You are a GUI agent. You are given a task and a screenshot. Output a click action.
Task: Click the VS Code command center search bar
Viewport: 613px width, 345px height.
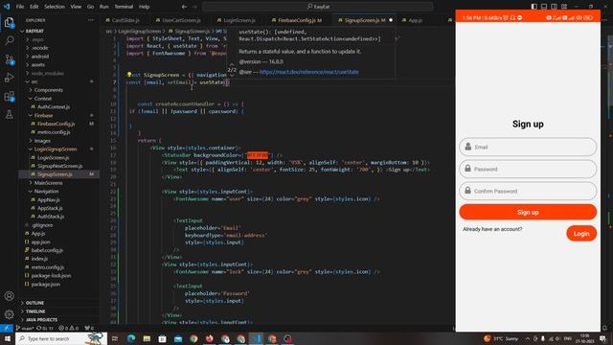point(318,7)
